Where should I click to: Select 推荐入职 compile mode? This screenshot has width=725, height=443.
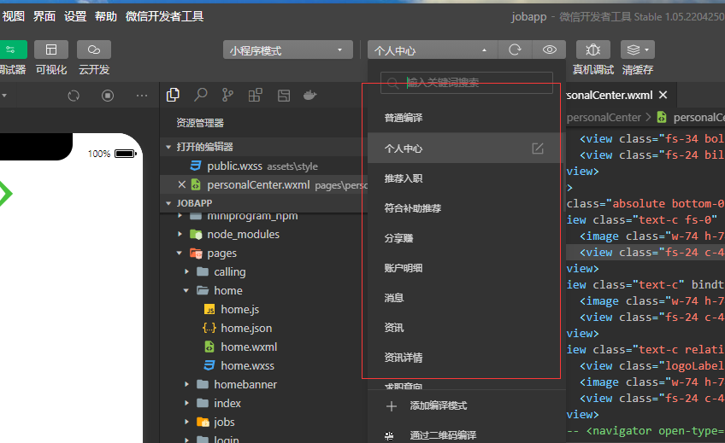tap(467, 178)
